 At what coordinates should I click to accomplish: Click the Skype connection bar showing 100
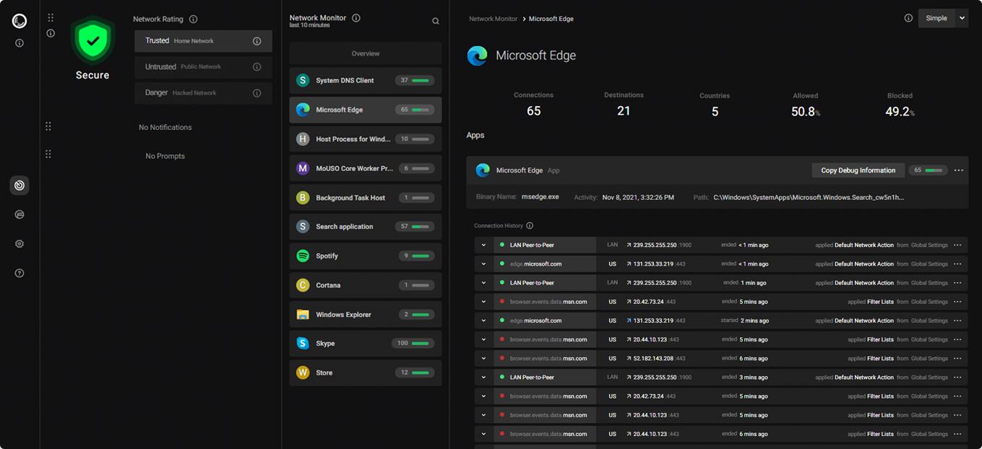point(413,344)
